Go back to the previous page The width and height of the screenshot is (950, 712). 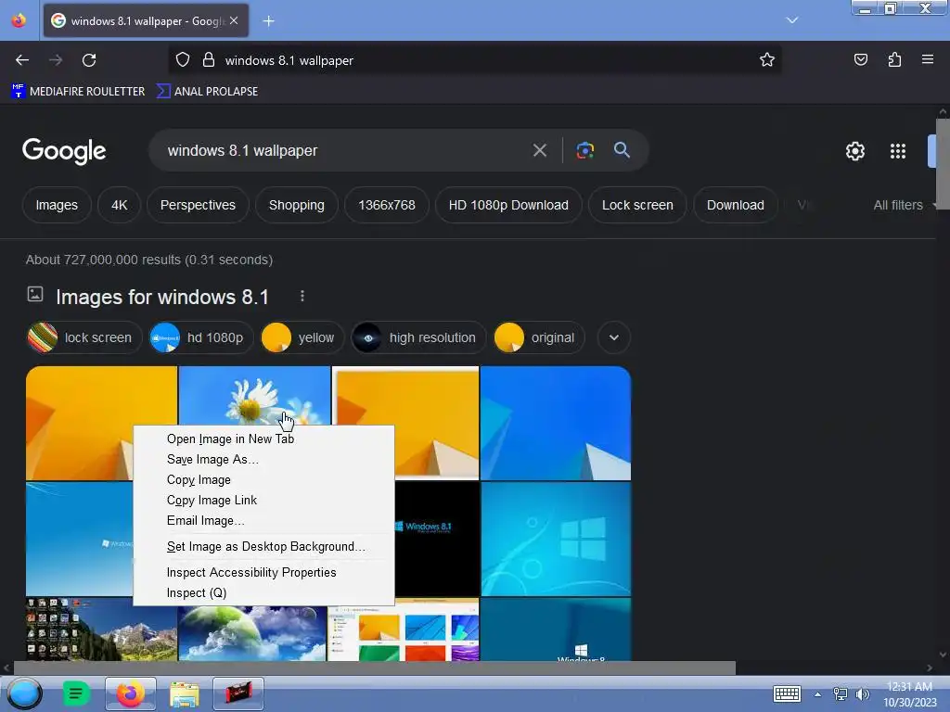(22, 60)
